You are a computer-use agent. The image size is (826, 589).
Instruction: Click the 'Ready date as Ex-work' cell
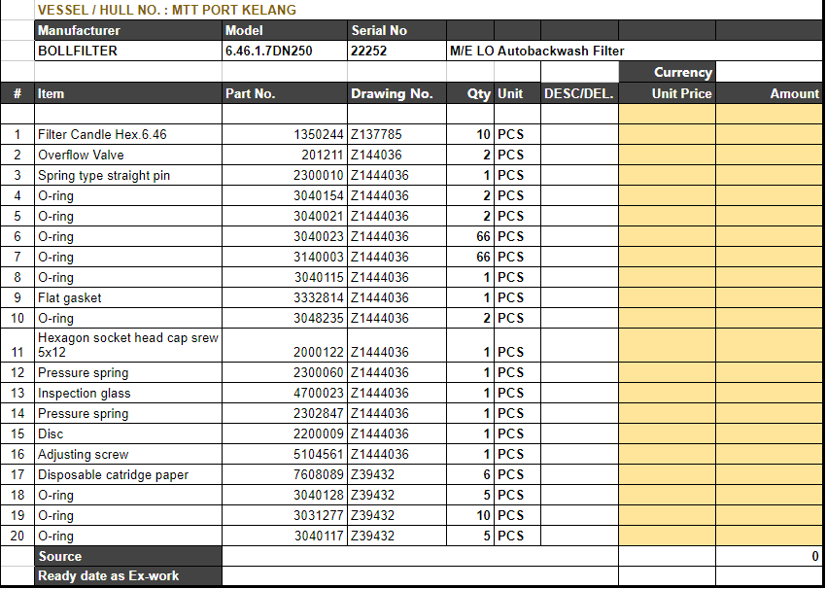pos(128,575)
